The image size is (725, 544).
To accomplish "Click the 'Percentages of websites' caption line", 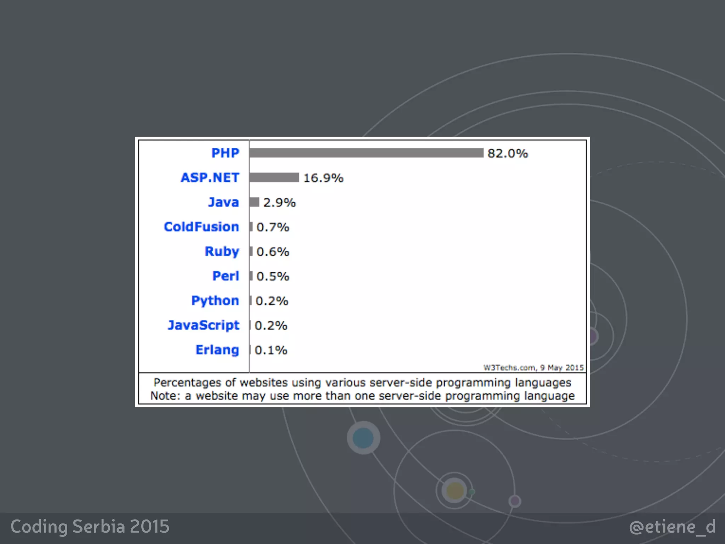I will (362, 382).
